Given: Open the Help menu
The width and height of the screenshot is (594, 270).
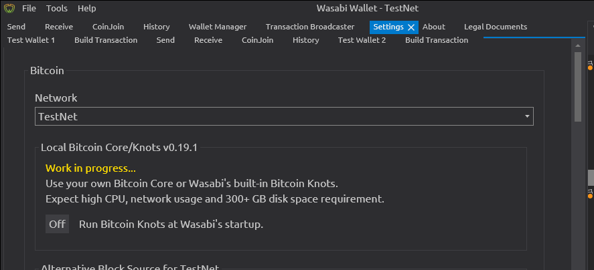Looking at the screenshot, I should [x=87, y=8].
